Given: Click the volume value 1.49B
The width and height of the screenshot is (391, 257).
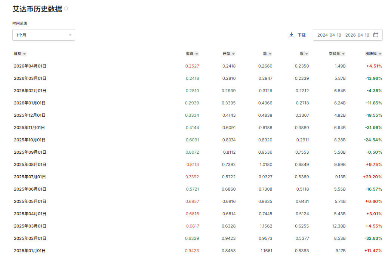Looking at the screenshot, I should (340, 66).
